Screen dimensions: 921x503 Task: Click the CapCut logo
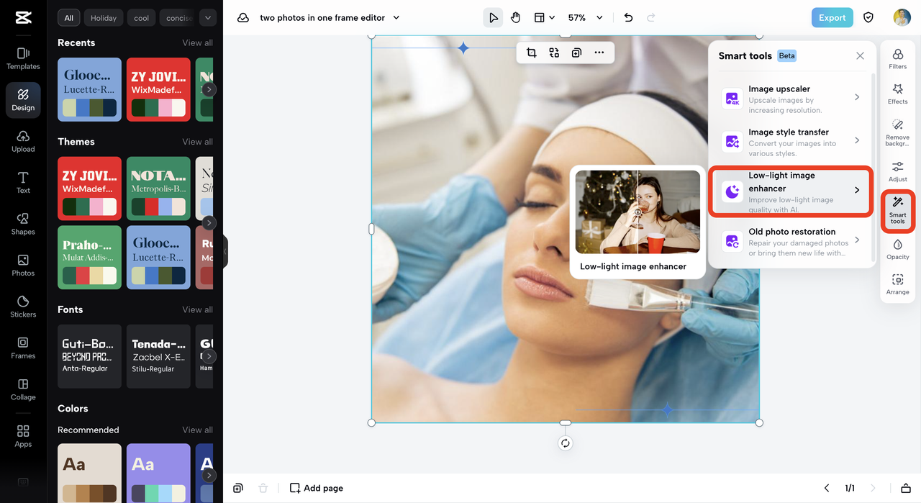click(23, 18)
